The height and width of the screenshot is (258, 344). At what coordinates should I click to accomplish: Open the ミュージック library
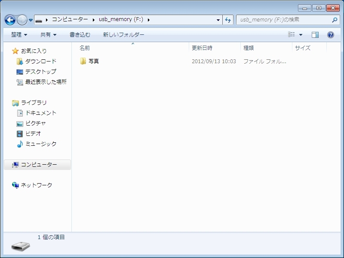click(x=41, y=144)
